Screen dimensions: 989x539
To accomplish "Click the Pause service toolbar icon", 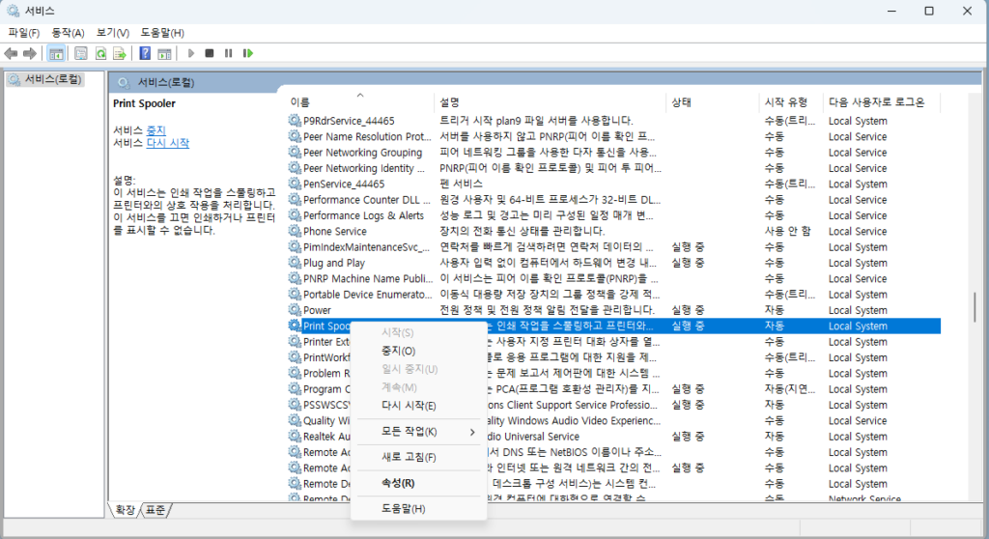I will (x=228, y=54).
